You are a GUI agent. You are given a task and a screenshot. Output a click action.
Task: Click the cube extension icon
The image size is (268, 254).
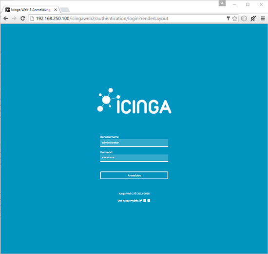click(x=244, y=19)
